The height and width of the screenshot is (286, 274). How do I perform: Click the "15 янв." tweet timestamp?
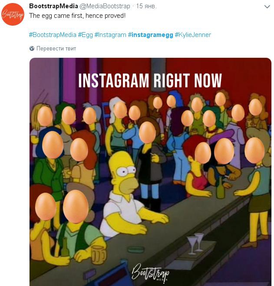(147, 6)
